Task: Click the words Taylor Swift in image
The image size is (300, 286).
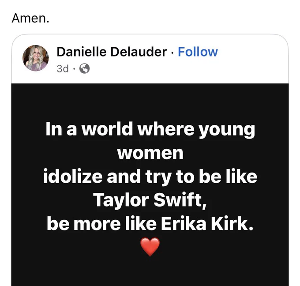Action: click(x=150, y=200)
